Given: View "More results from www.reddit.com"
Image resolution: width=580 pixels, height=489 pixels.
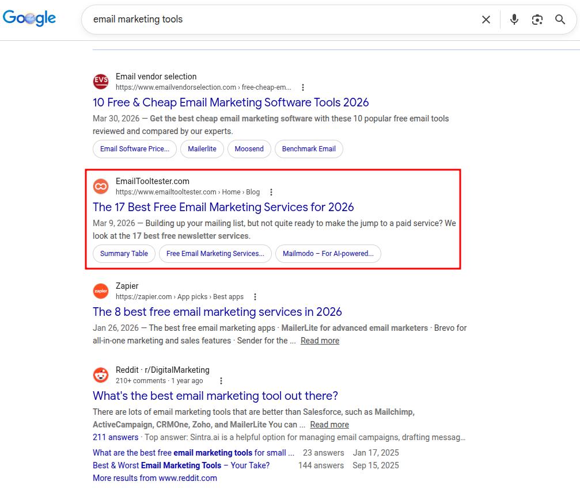Looking at the screenshot, I should pyautogui.click(x=154, y=477).
